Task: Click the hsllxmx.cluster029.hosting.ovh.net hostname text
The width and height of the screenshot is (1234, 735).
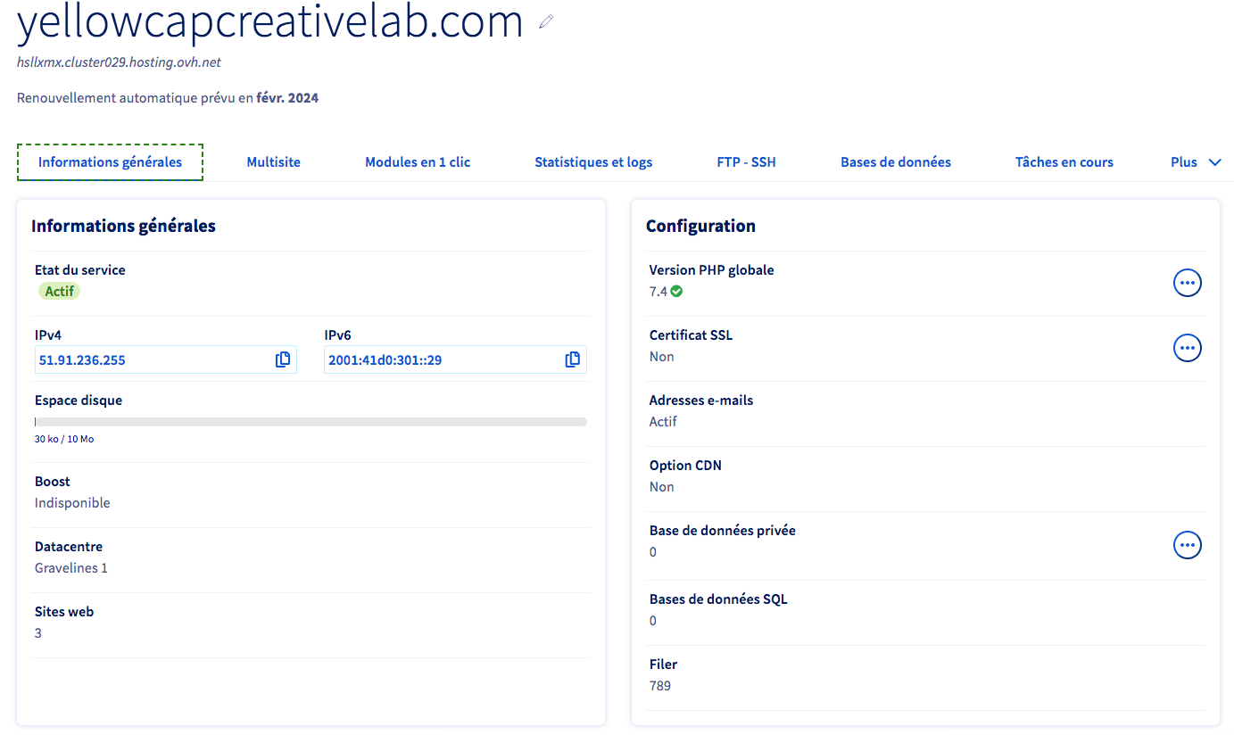Action: [119, 62]
